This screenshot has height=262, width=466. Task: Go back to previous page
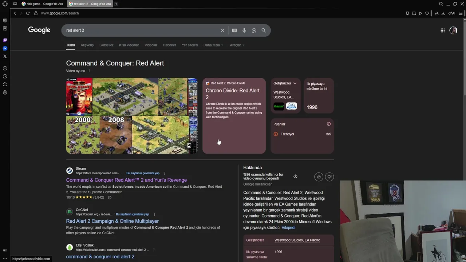click(x=15, y=13)
